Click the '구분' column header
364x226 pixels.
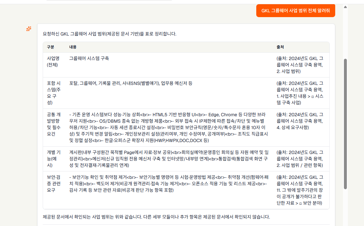click(50, 47)
